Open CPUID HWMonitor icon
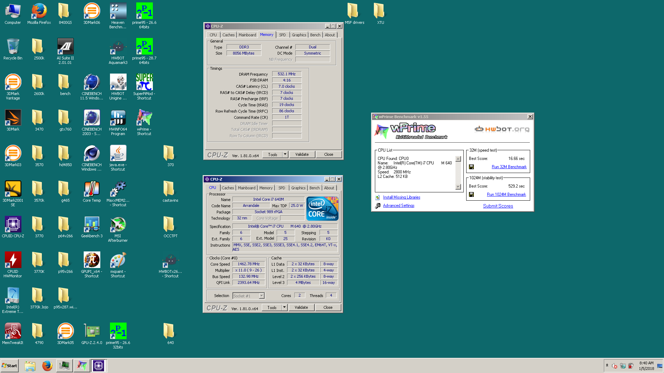This screenshot has height=373, width=664. 13,265
